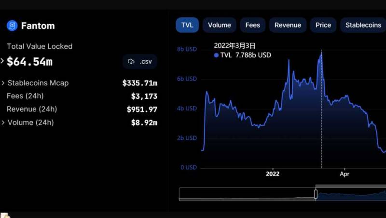Screen dimensions: 386x218
Task: Click the unselected area of the chart range navigator
Action: 247,194
